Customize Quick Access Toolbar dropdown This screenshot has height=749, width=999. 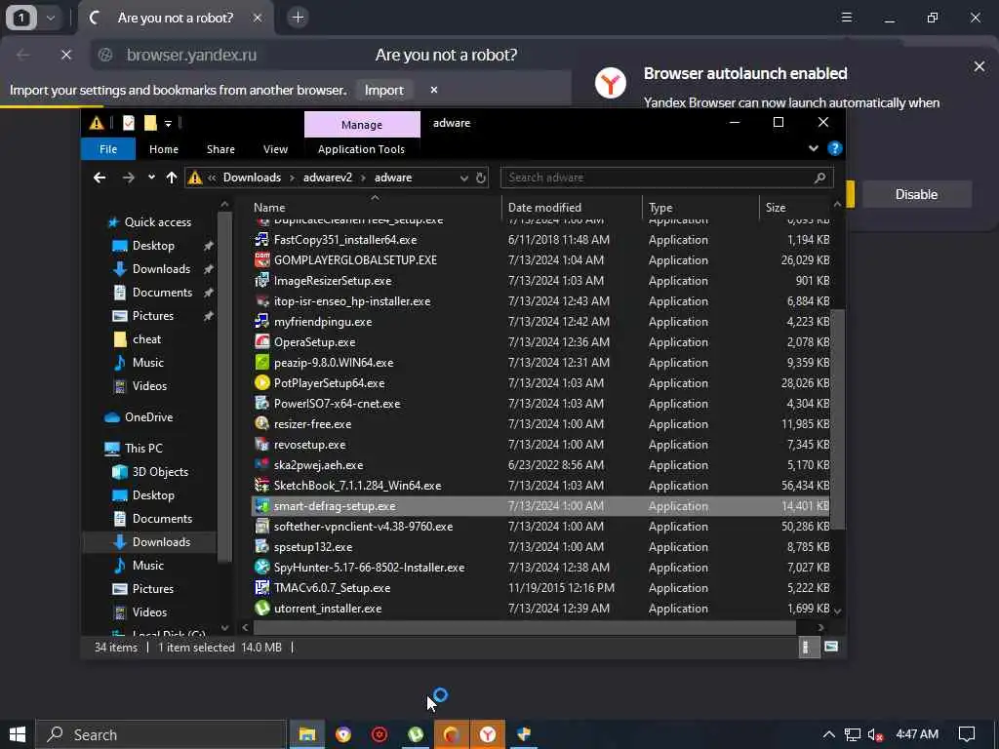[x=168, y=124]
